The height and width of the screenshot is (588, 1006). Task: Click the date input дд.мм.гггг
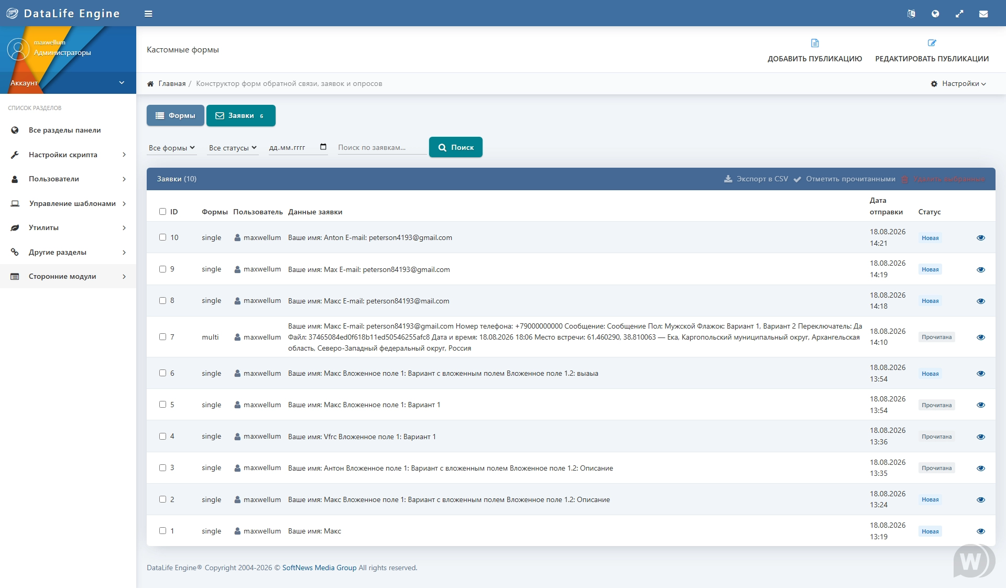298,147
